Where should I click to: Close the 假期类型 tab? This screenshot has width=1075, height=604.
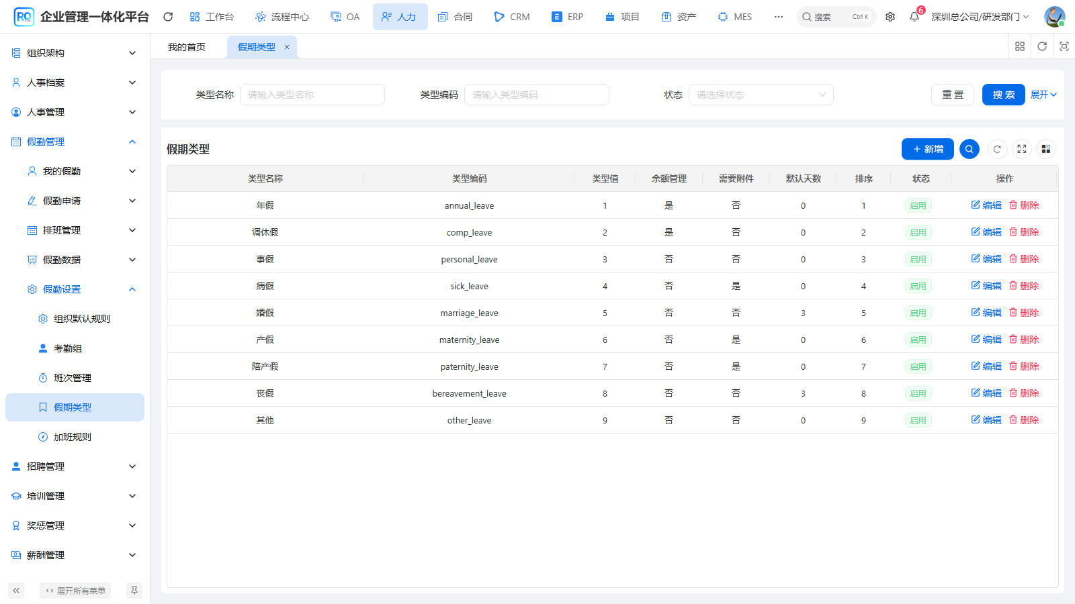[287, 47]
